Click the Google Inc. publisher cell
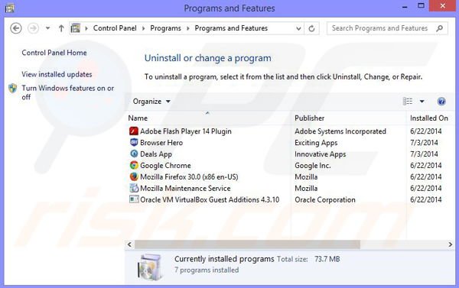Viewport: 459px width, 288px height. [x=313, y=166]
